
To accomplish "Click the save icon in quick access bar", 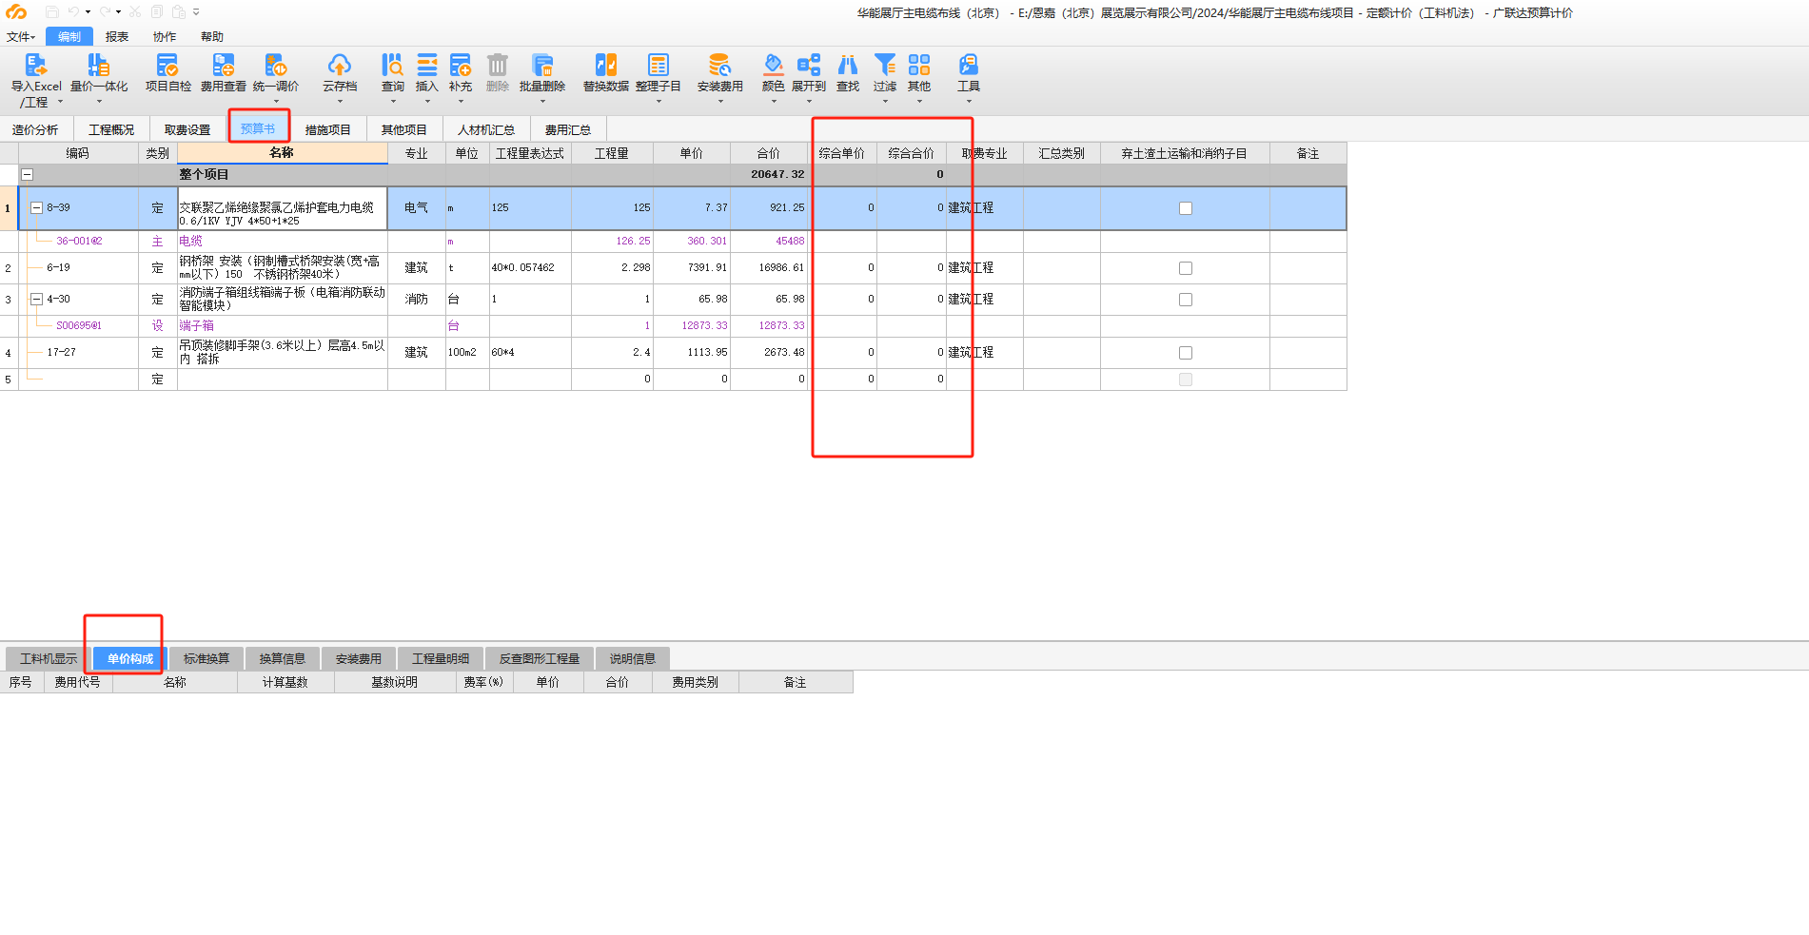I will (52, 12).
